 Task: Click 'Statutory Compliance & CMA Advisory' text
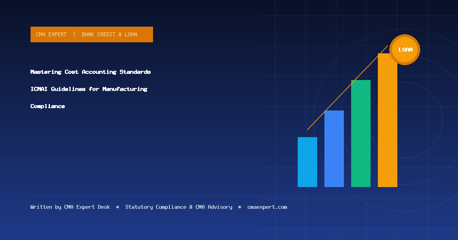(x=179, y=207)
